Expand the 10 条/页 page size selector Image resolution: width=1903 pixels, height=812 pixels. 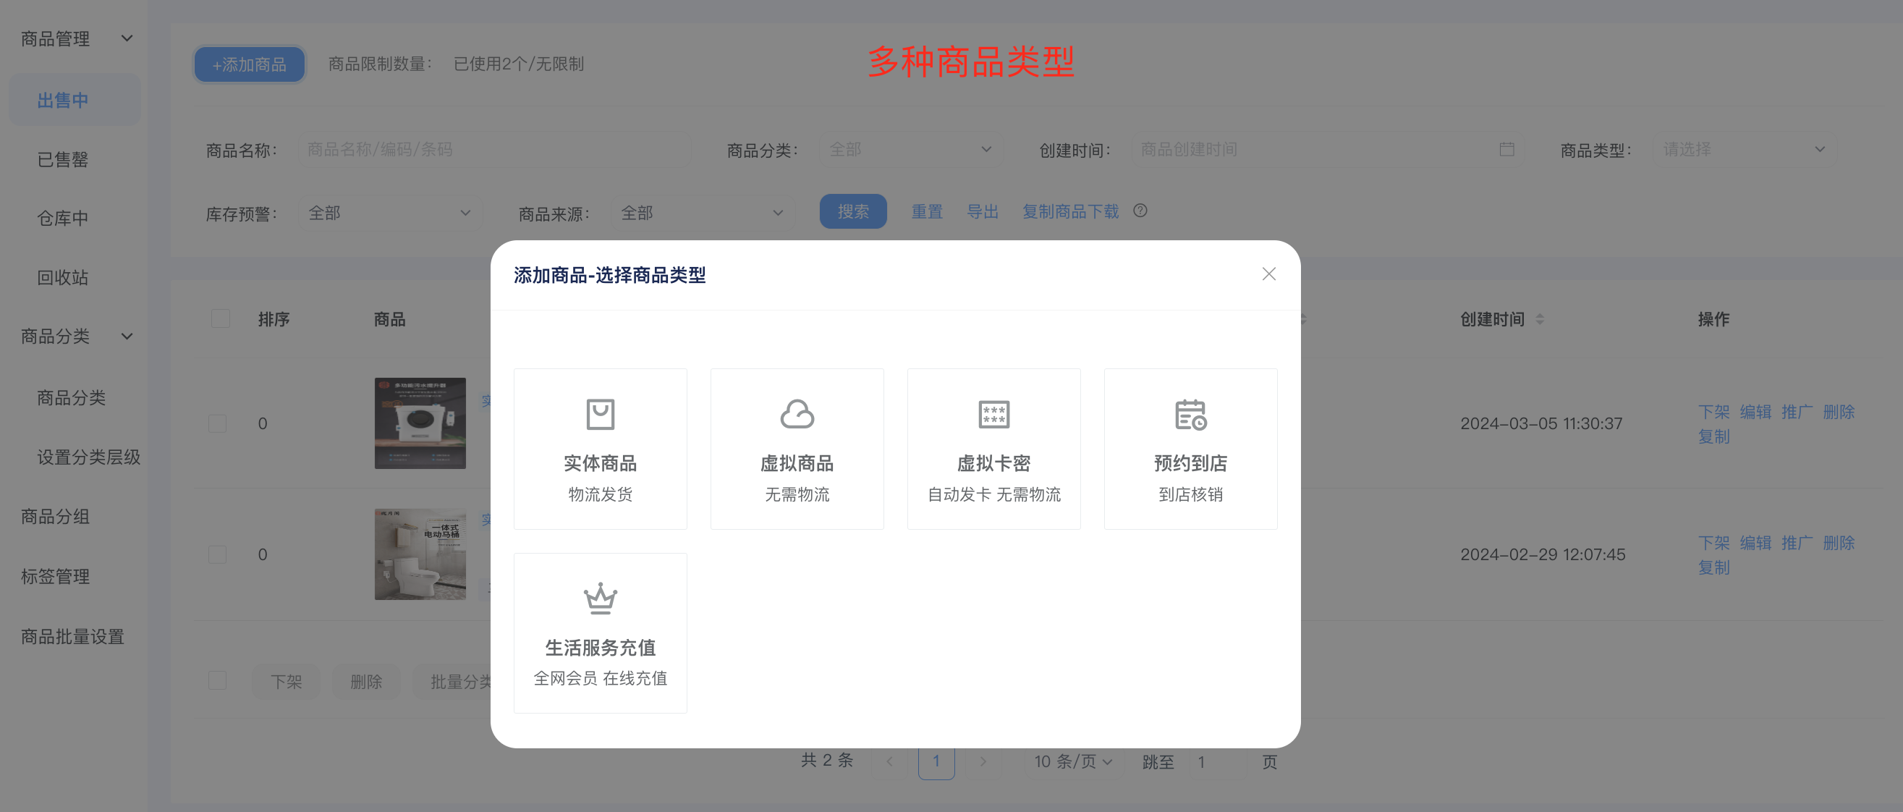(1072, 762)
